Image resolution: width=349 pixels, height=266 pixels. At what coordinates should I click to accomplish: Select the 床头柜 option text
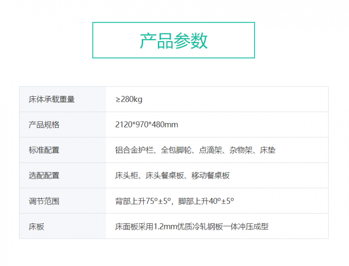point(127,175)
